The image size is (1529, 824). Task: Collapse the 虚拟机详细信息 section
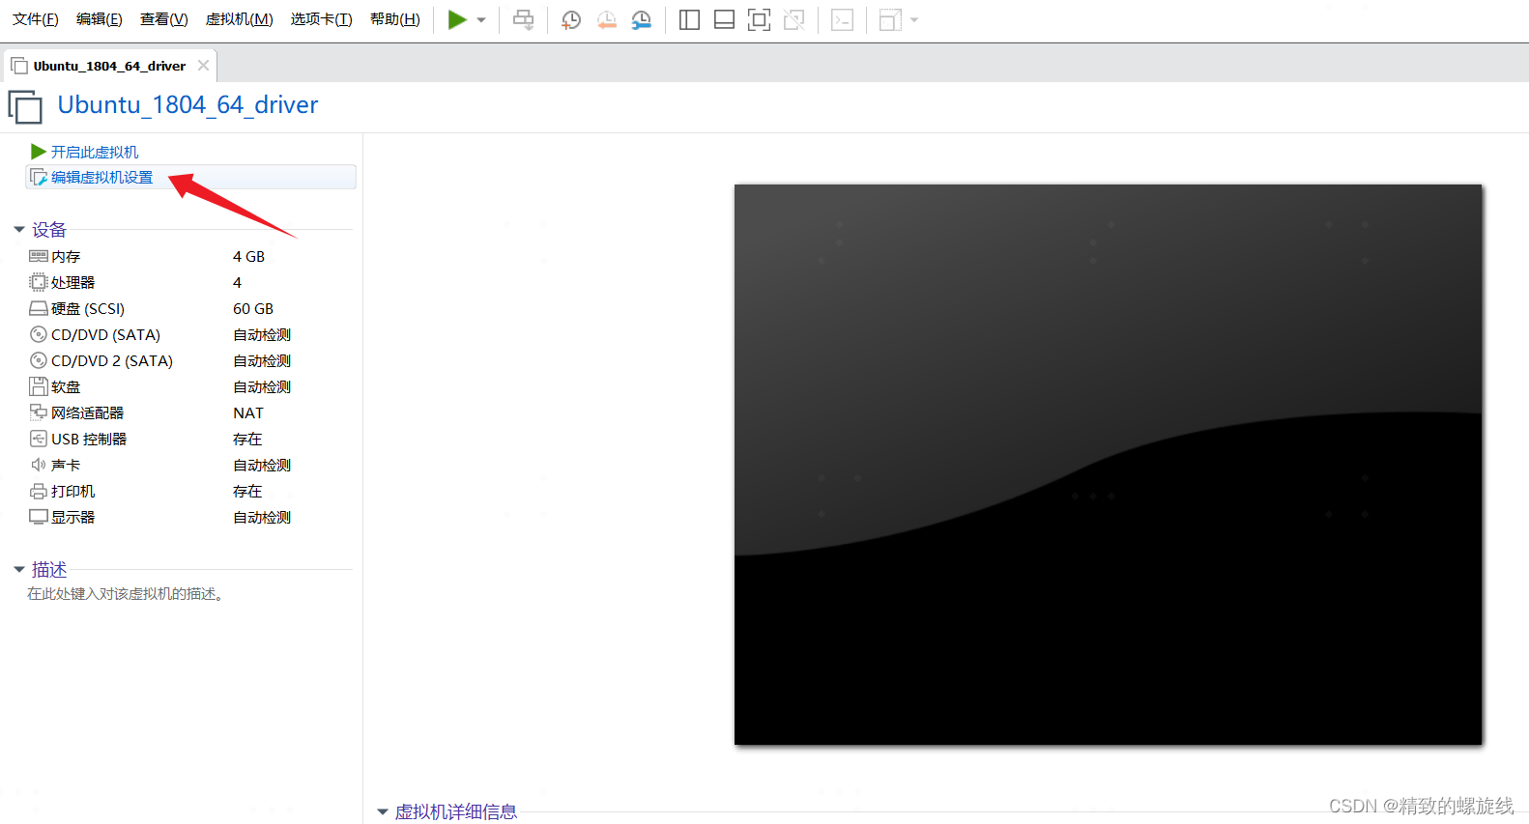[x=383, y=812]
